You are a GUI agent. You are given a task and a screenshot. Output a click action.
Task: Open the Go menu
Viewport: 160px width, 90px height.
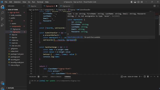pos(29,2)
